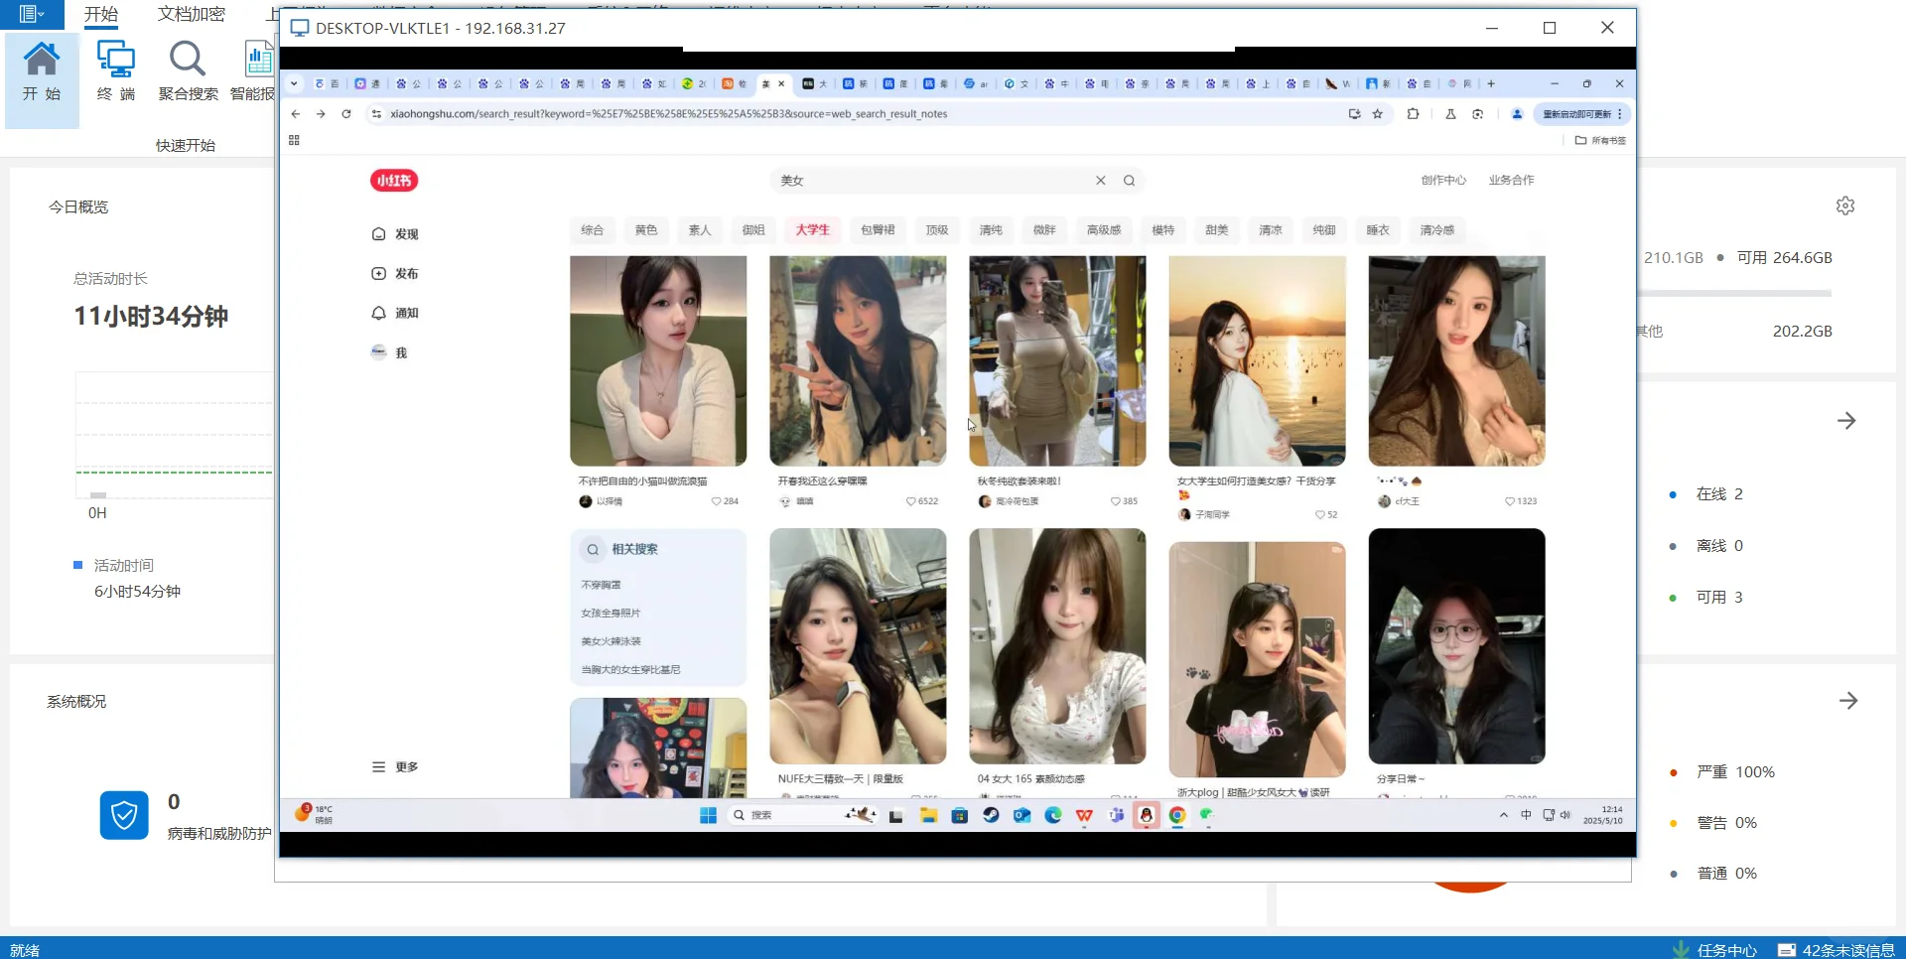
Task: Switch to the 文档加密 ribbon tab
Action: point(192,14)
